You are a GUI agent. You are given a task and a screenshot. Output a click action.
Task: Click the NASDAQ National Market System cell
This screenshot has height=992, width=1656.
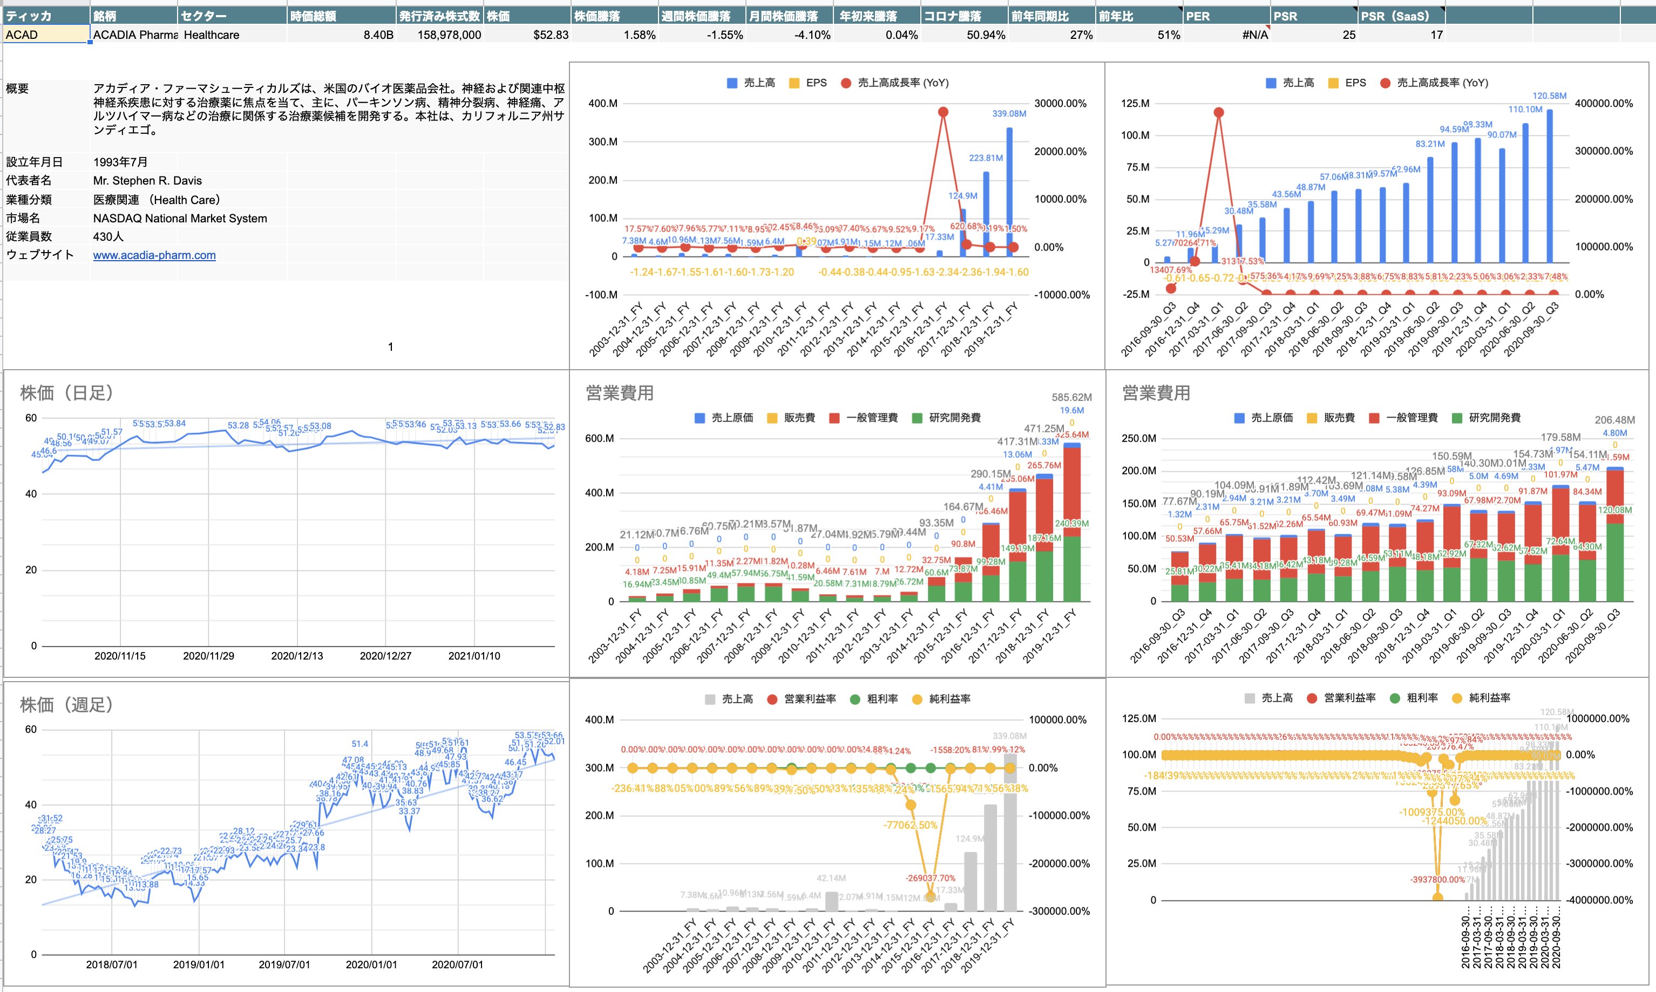click(x=180, y=218)
